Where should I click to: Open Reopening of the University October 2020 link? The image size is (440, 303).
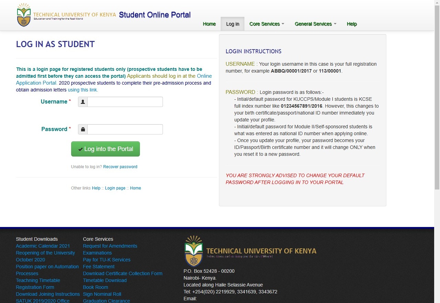coord(45,256)
